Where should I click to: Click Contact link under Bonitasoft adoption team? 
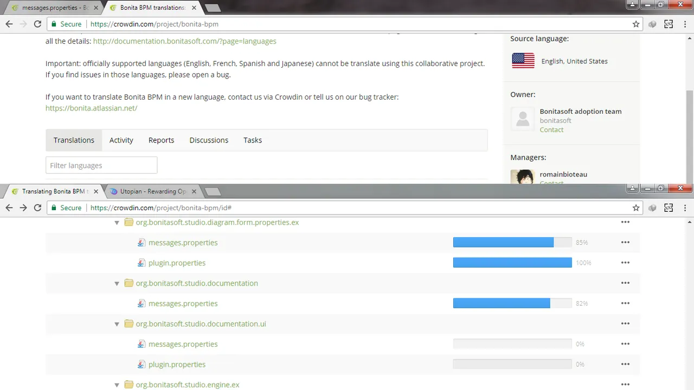click(x=551, y=129)
